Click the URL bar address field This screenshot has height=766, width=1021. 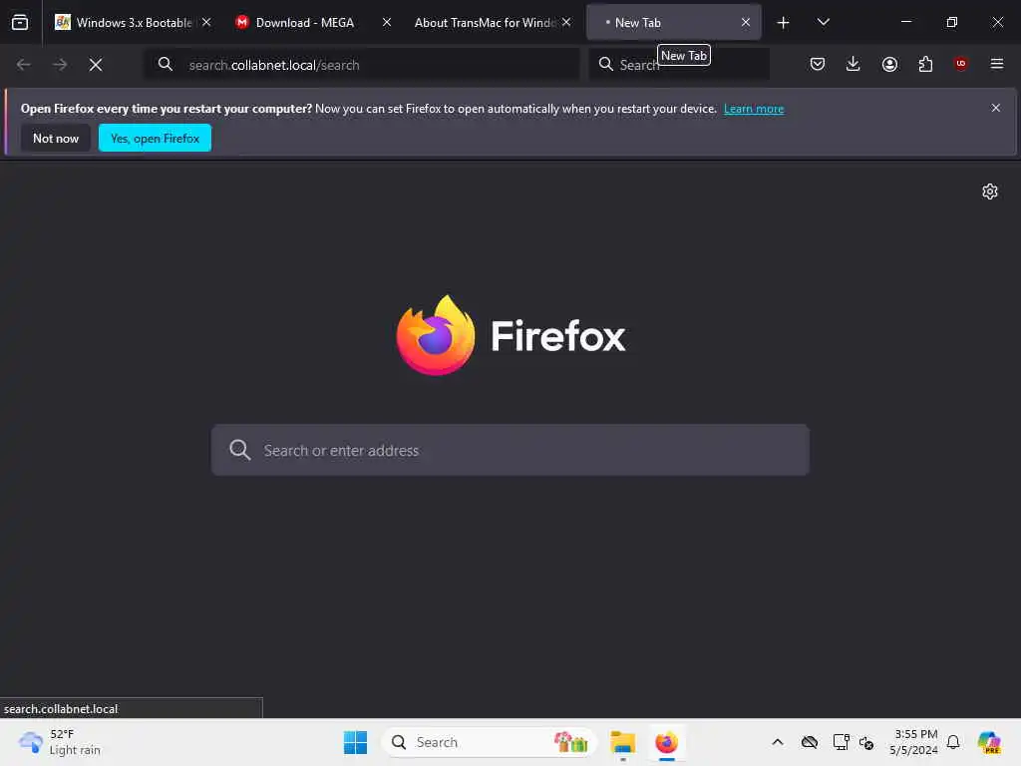click(x=361, y=65)
